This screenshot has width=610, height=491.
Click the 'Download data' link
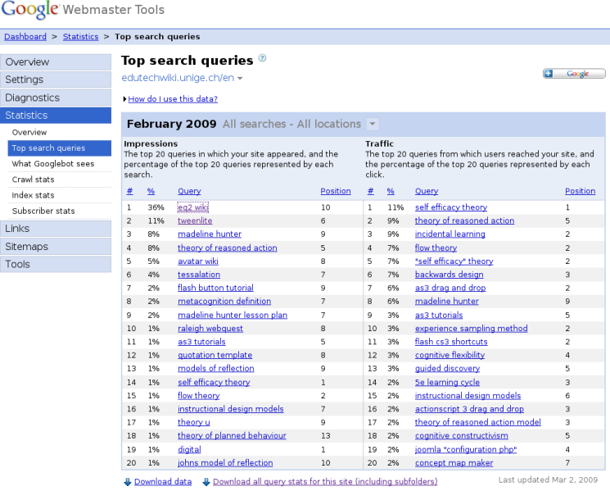tap(163, 482)
